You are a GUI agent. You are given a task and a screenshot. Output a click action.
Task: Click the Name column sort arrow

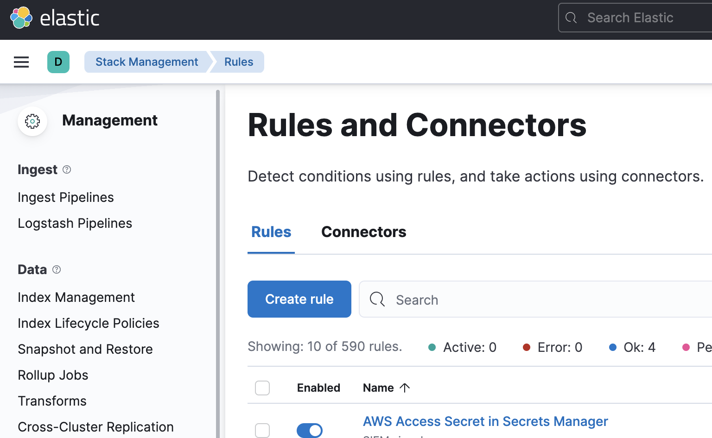tap(404, 388)
